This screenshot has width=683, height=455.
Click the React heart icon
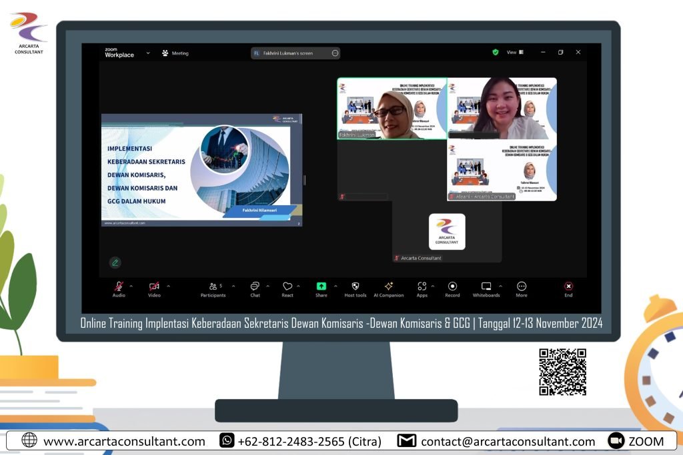287,287
